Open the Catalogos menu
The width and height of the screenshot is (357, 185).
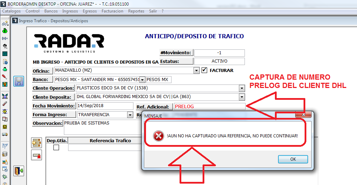pyautogui.click(x=12, y=11)
